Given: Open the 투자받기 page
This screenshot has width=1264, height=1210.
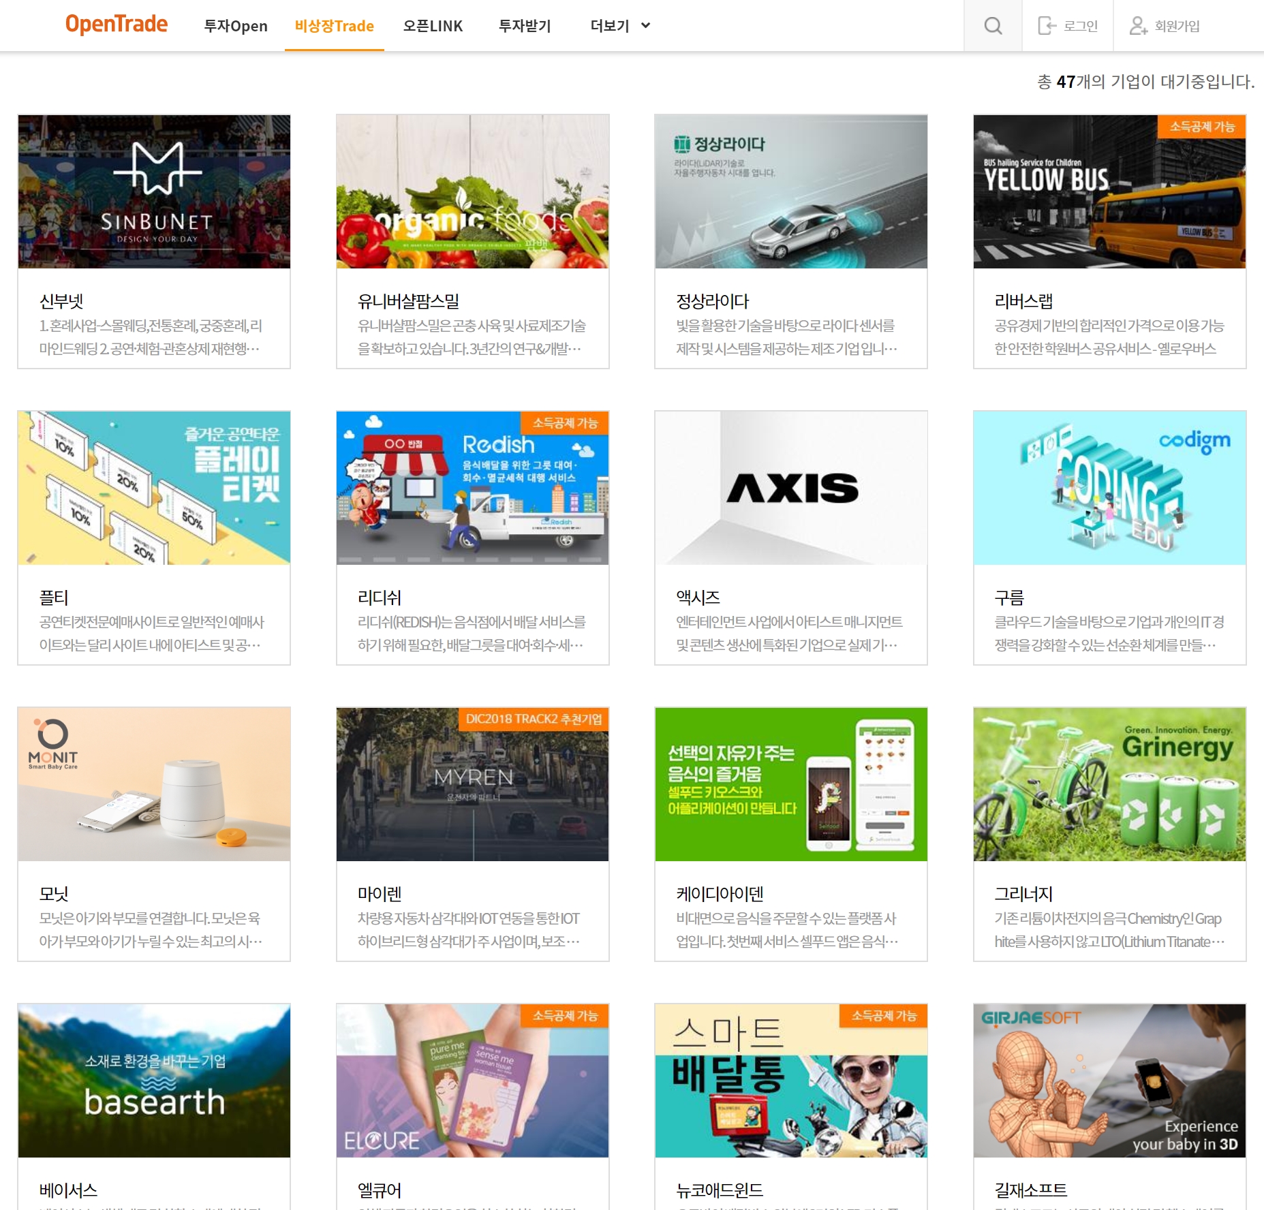Looking at the screenshot, I should [x=525, y=26].
